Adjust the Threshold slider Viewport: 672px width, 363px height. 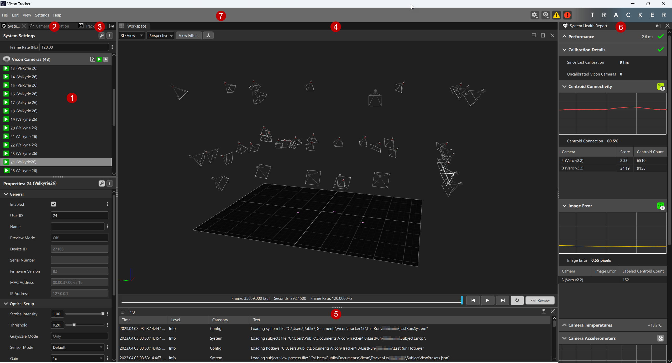point(85,325)
